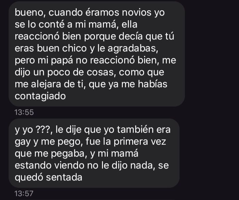This screenshot has width=239, height=200.
Task: Click the 13:55 timestamp
Action: [x=24, y=112]
